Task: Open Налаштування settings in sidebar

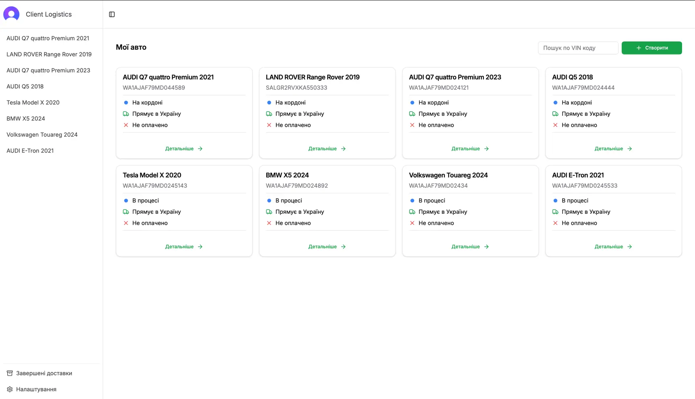Action: (51, 389)
